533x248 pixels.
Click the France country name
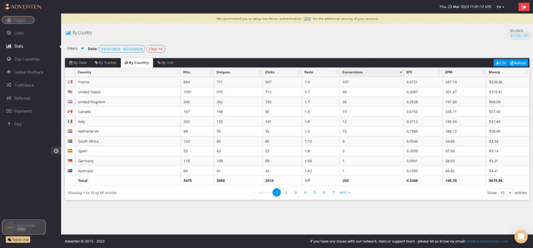tap(84, 82)
